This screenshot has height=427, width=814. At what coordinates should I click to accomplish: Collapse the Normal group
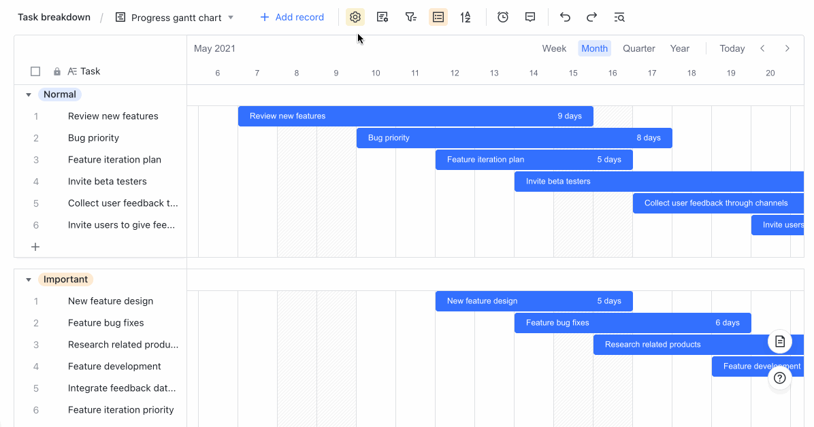coord(28,95)
